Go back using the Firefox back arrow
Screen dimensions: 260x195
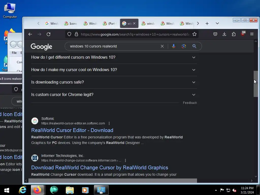point(30,34)
